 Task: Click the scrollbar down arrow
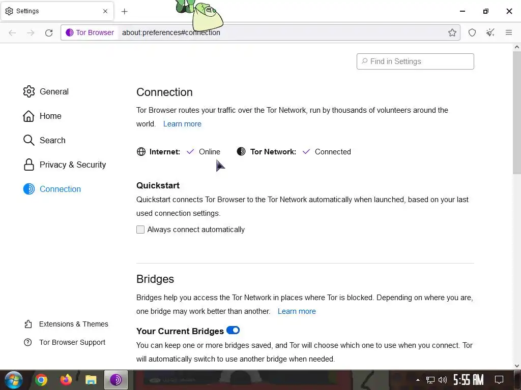click(517, 366)
